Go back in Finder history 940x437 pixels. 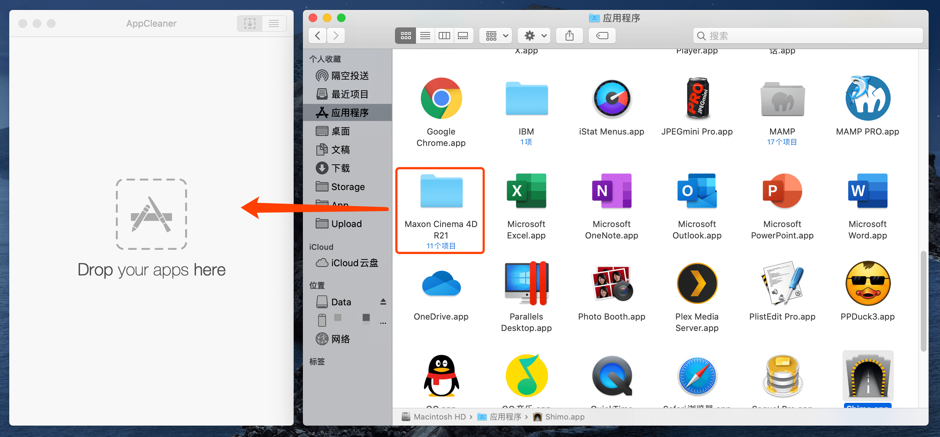pos(317,36)
